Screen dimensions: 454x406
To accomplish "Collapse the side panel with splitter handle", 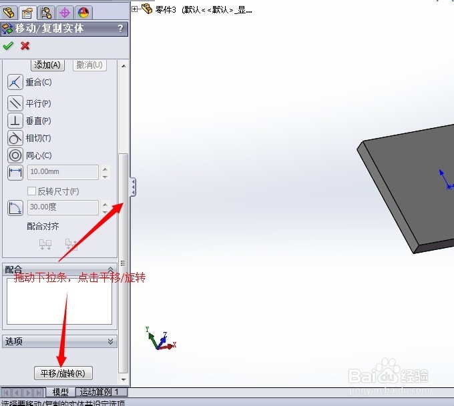I will (x=133, y=187).
